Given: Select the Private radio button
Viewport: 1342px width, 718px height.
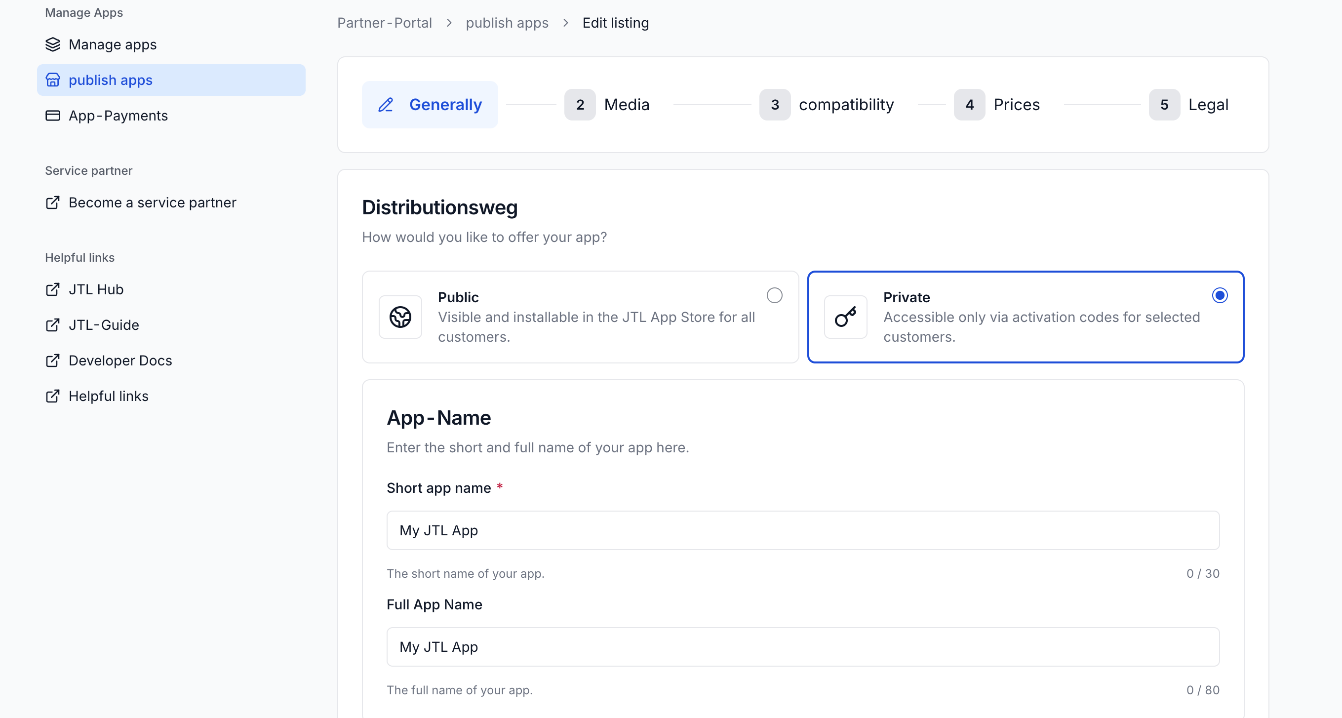Looking at the screenshot, I should pyautogui.click(x=1220, y=295).
